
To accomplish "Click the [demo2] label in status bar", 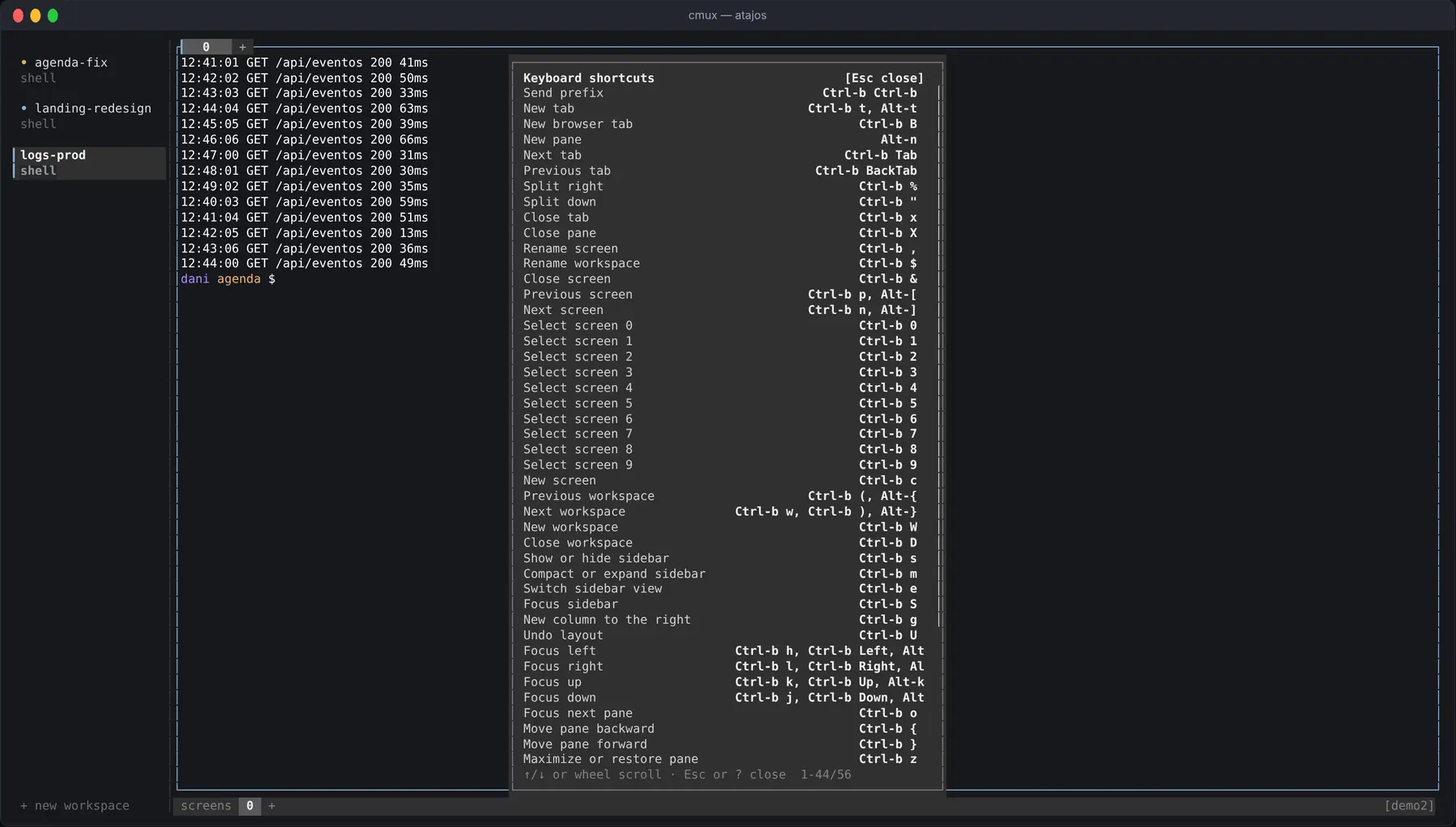I will 1409,806.
